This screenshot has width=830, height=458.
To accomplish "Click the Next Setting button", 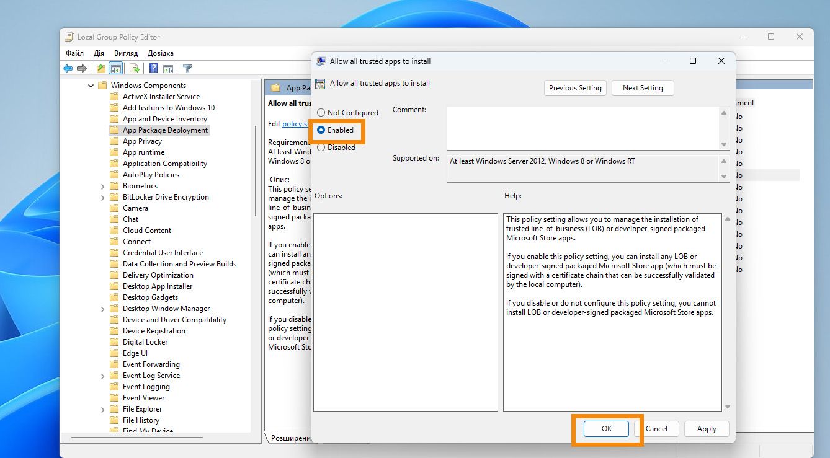I will click(x=643, y=88).
